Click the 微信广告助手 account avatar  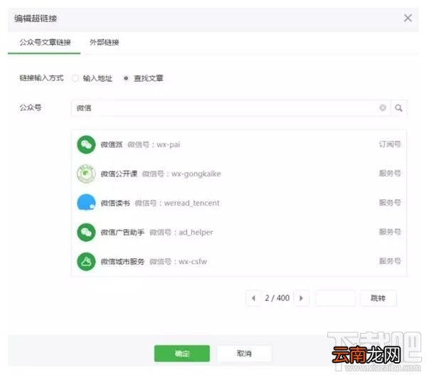[86, 232]
